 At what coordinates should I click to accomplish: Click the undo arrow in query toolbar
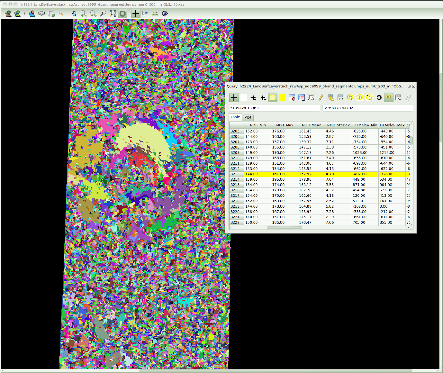click(379, 97)
